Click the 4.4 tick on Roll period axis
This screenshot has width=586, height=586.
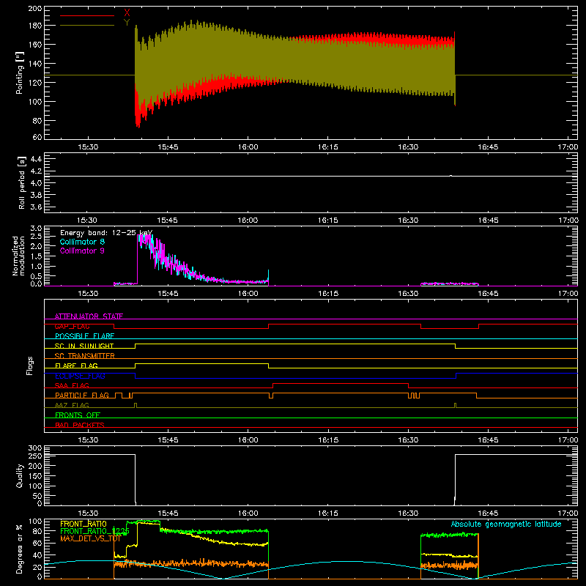(36, 159)
